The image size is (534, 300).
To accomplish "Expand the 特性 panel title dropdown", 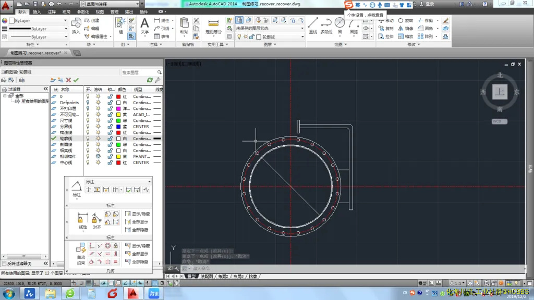I will [x=33, y=45].
